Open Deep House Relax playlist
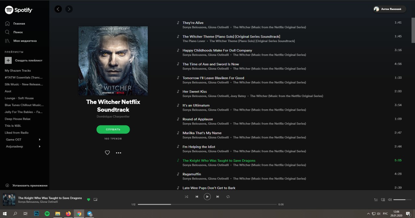This screenshot has width=415, height=218. pyautogui.click(x=18, y=119)
